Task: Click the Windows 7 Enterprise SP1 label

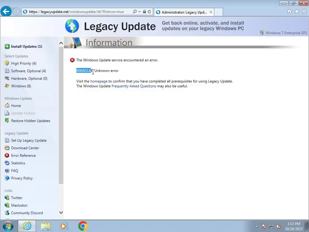Action: pos(286,33)
